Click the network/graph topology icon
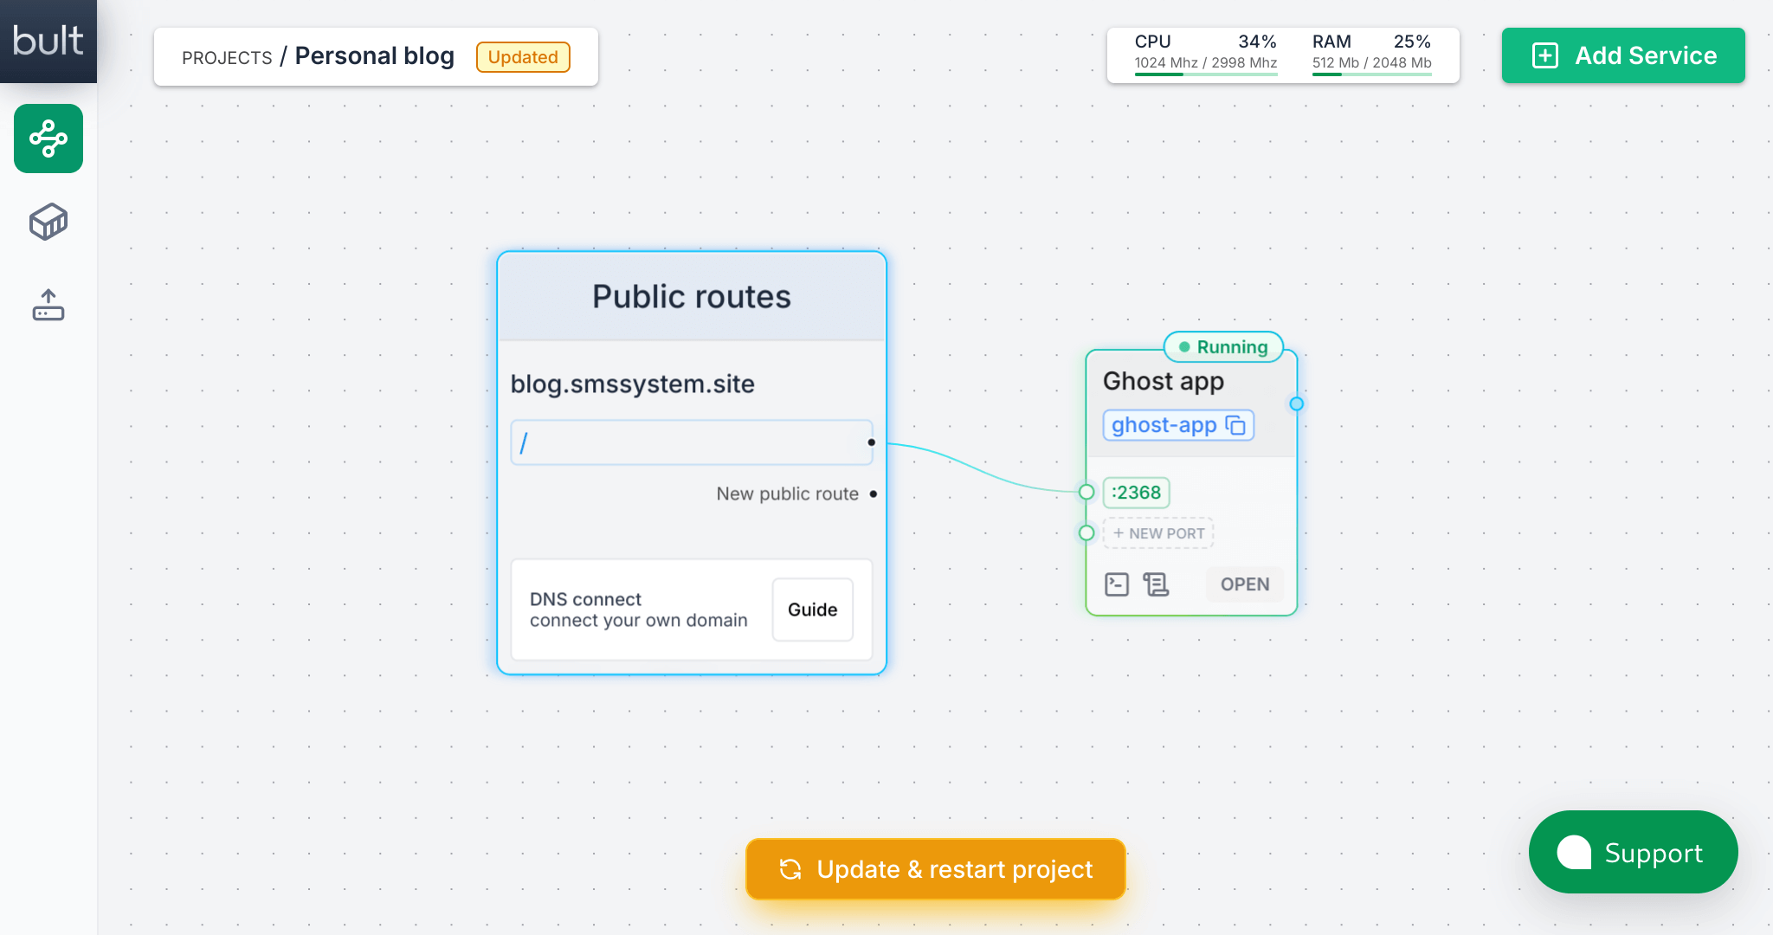 coord(47,139)
